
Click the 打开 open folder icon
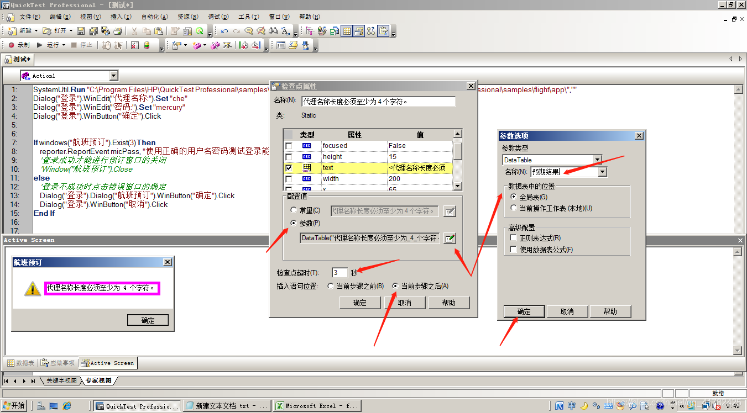click(47, 31)
